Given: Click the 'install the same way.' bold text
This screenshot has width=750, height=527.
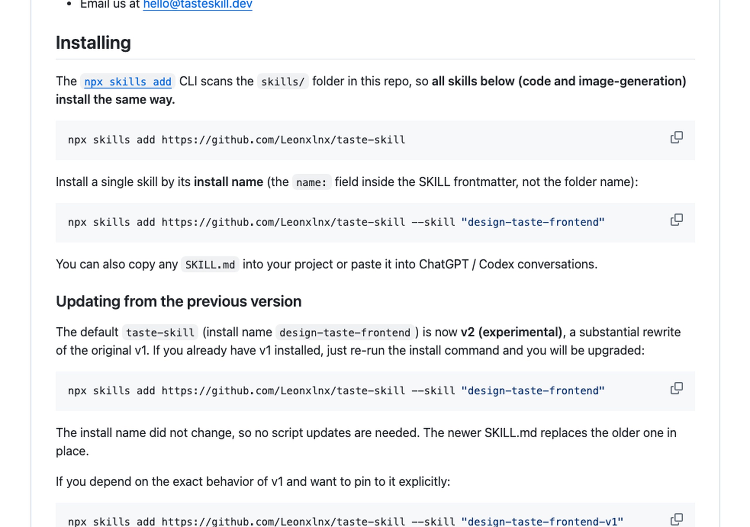Looking at the screenshot, I should (x=115, y=100).
